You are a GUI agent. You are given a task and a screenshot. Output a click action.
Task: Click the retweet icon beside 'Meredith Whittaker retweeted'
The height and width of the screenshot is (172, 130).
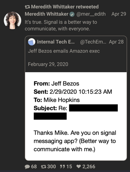[27, 7]
